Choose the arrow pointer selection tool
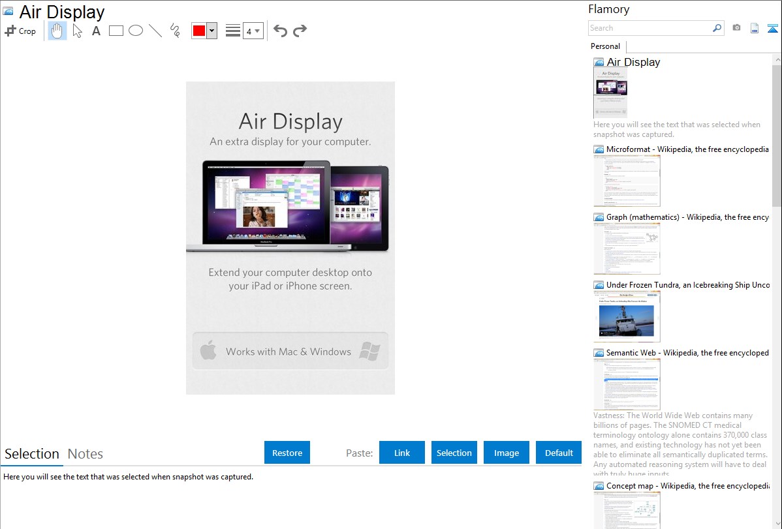 click(77, 31)
